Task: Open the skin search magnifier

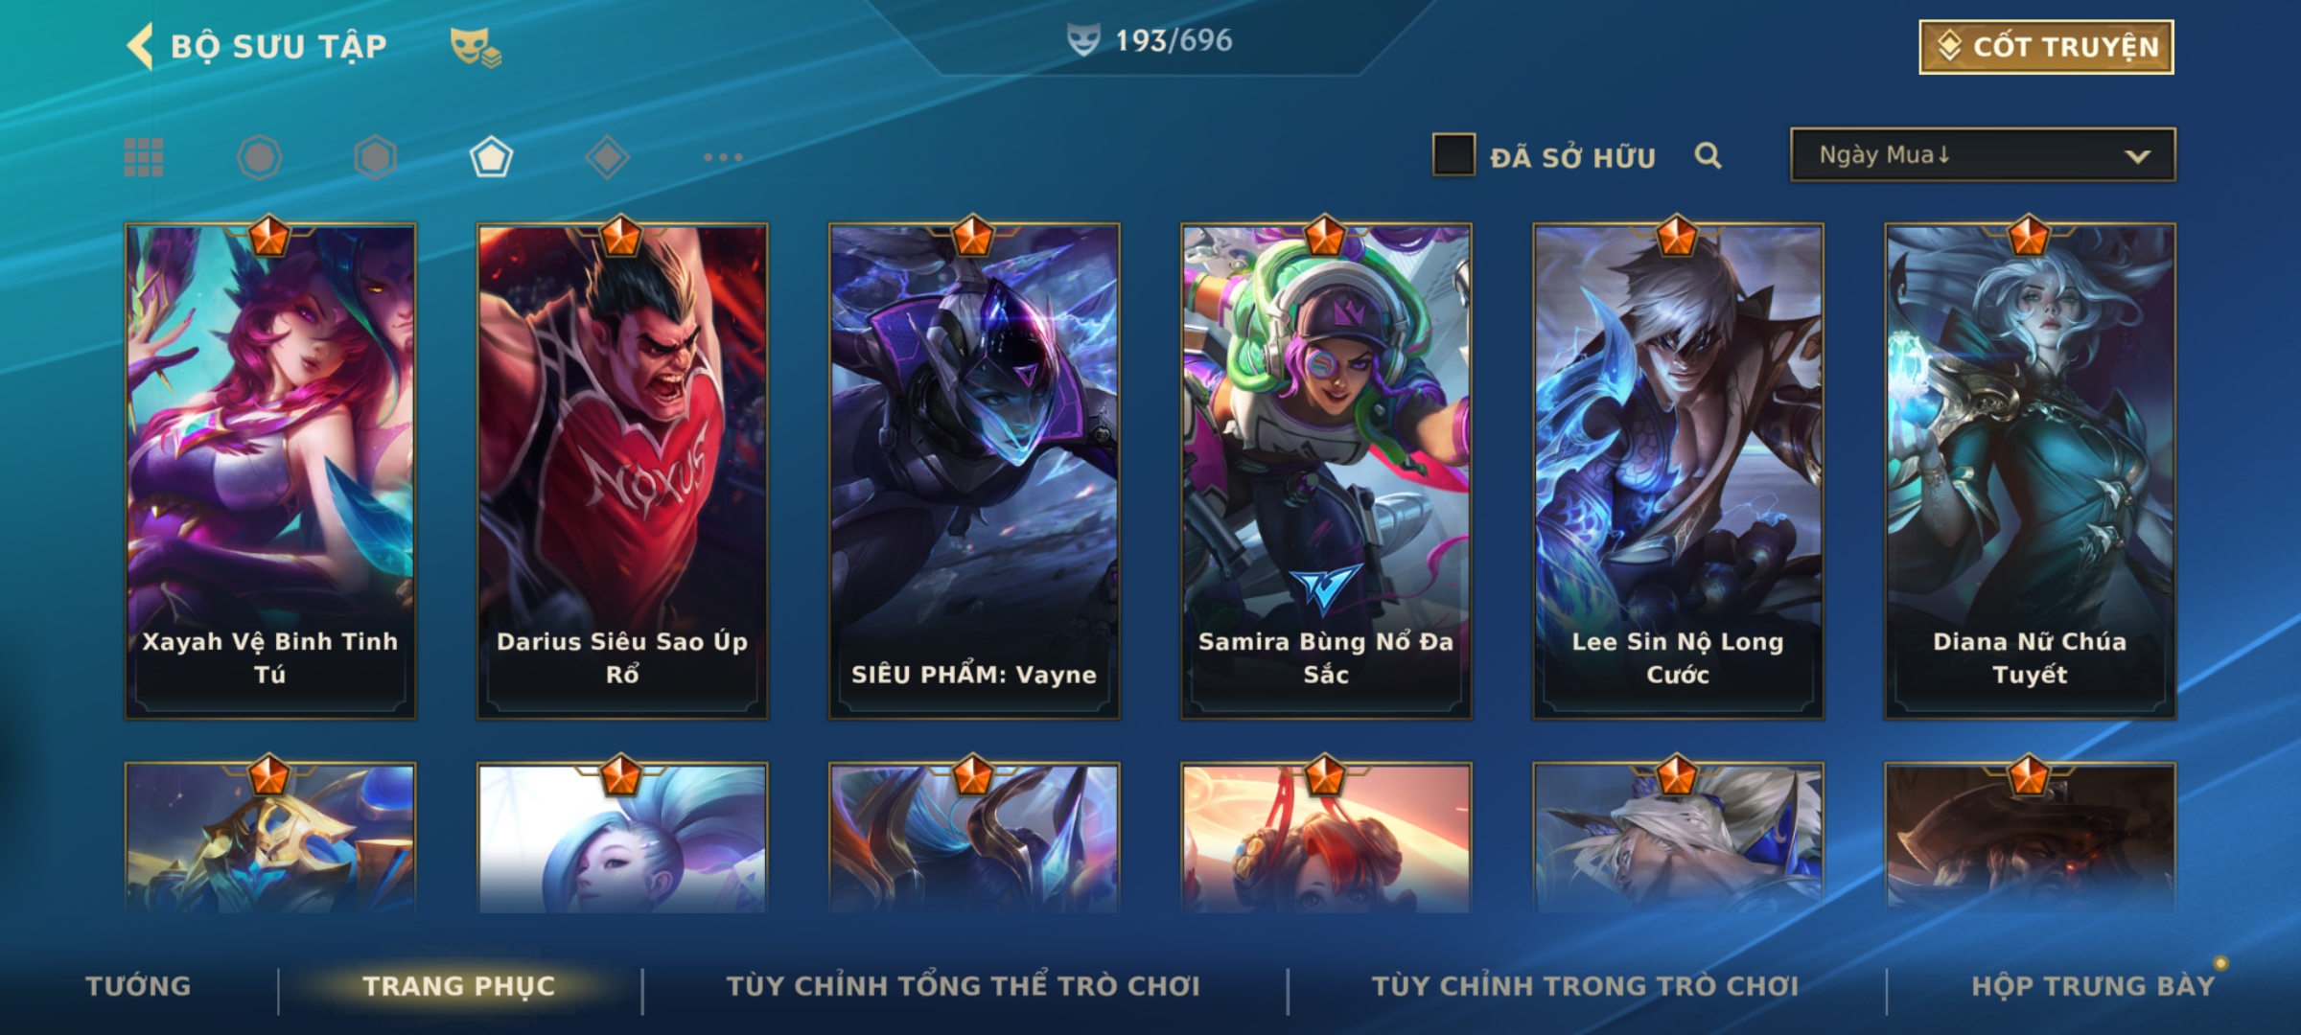Action: click(x=1708, y=155)
